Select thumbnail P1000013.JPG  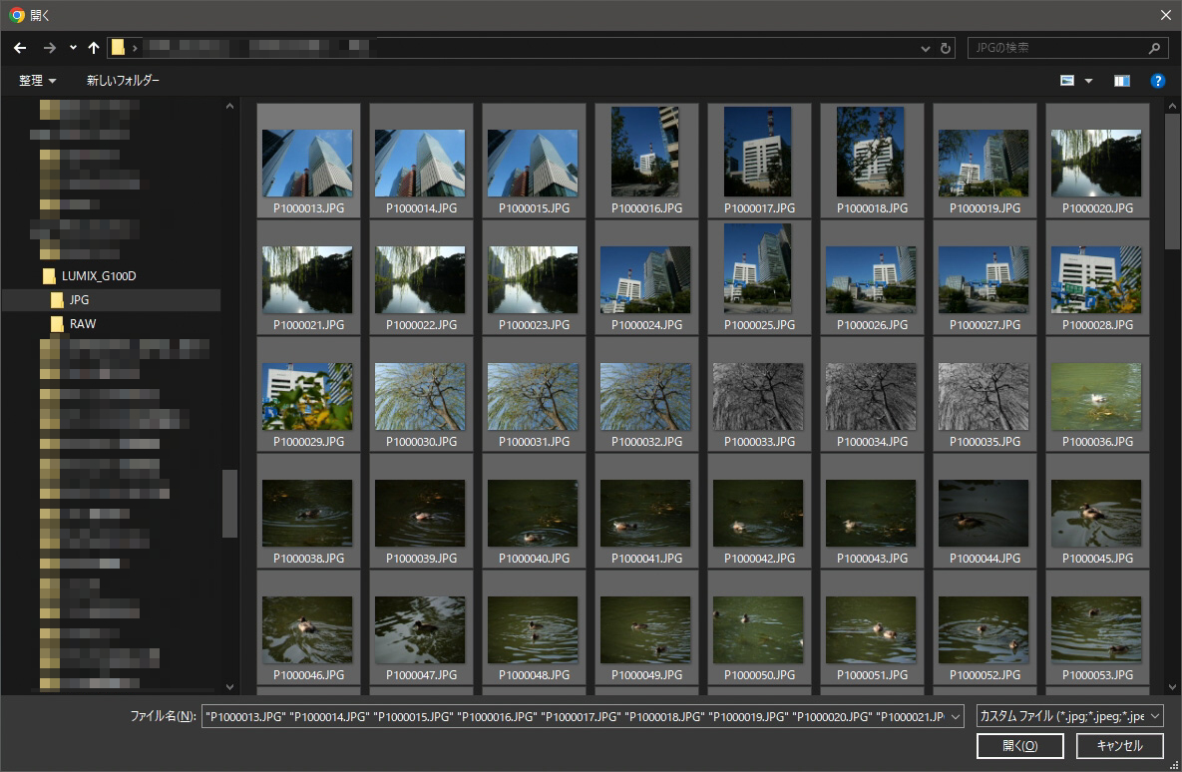(308, 161)
